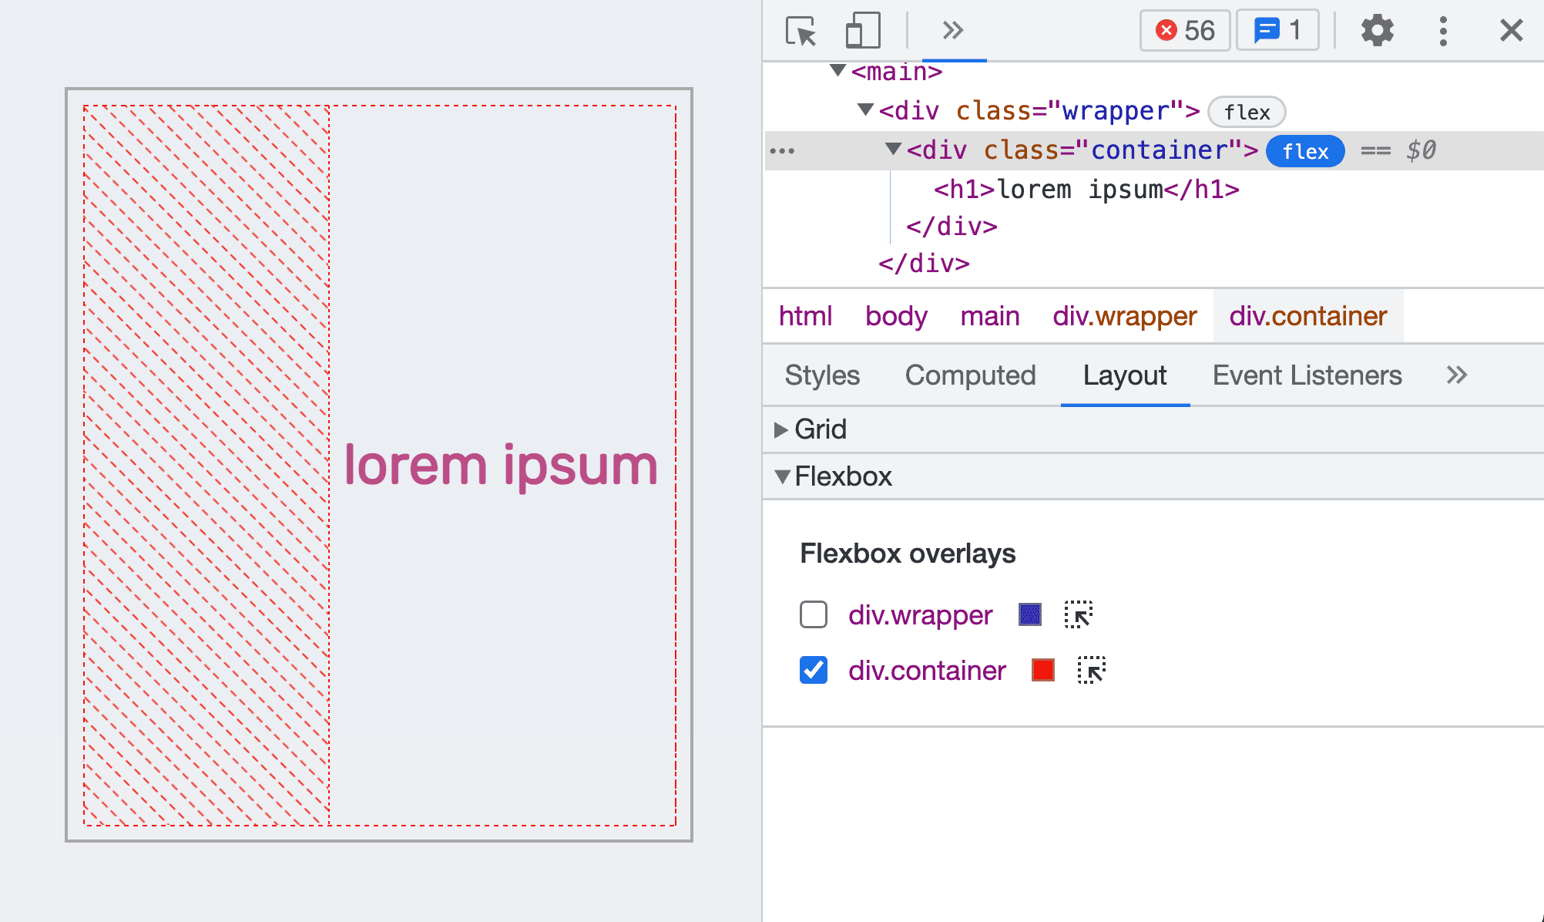Click the more tools chevron icon
The width and height of the screenshot is (1544, 922).
pos(952,29)
